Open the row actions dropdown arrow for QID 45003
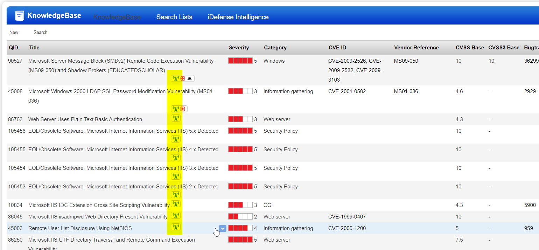539x250 pixels. (x=223, y=229)
